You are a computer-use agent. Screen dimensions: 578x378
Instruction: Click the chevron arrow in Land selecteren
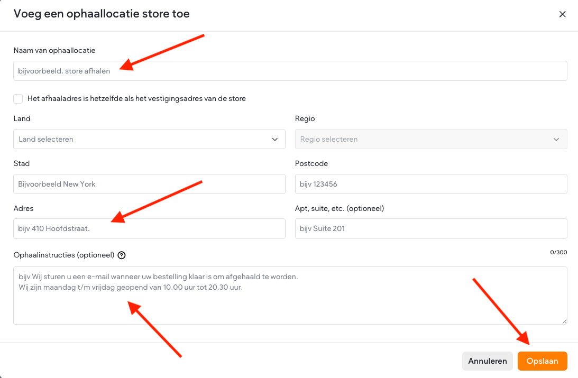click(274, 140)
